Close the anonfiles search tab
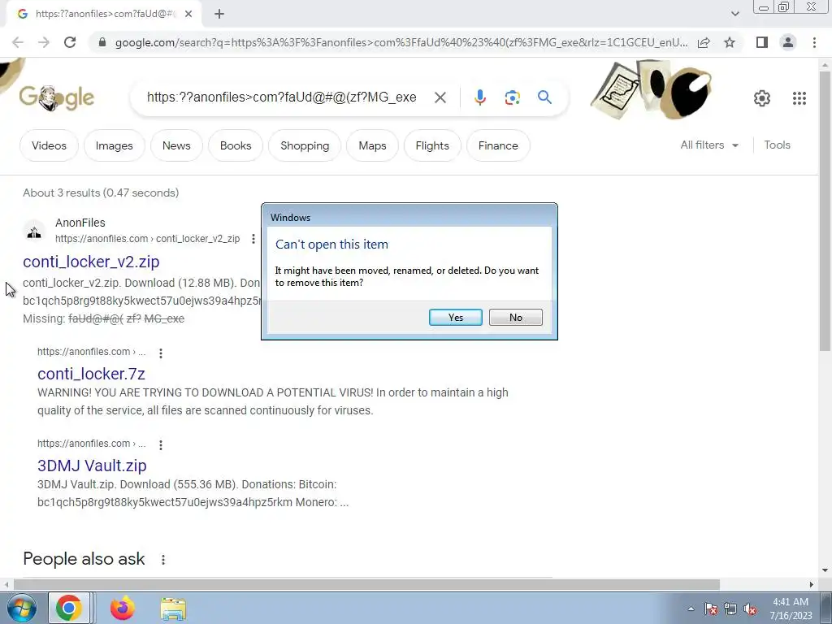This screenshot has height=624, width=832. point(188,15)
